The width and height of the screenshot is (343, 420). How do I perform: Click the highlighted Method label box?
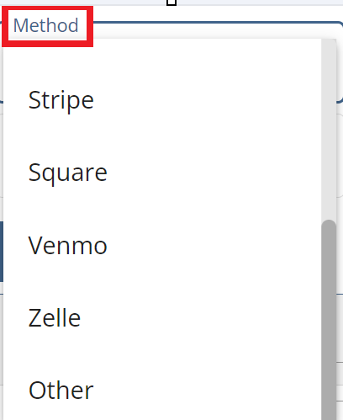(47, 26)
